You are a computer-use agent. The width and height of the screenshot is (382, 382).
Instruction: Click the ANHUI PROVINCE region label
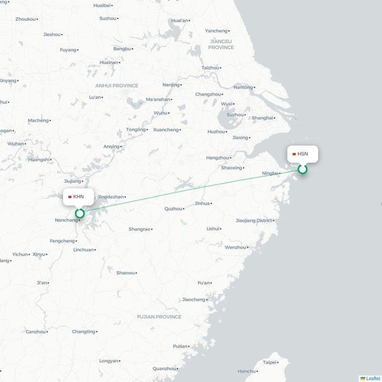tap(117, 85)
